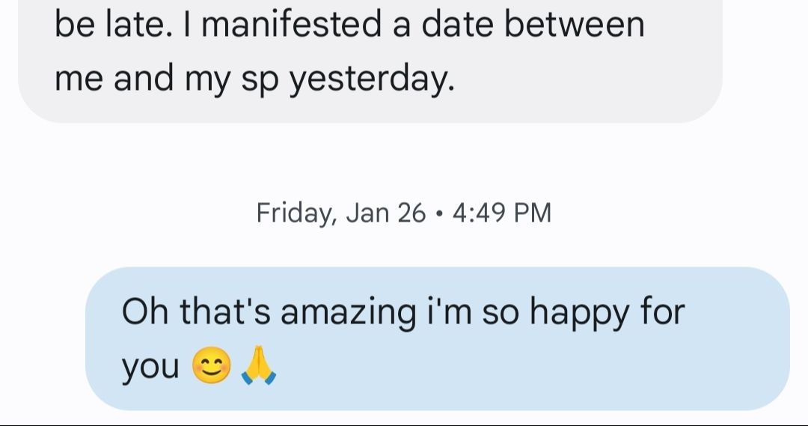808x426 pixels.
Task: Tap the folded hands emoji
Action: [x=259, y=365]
